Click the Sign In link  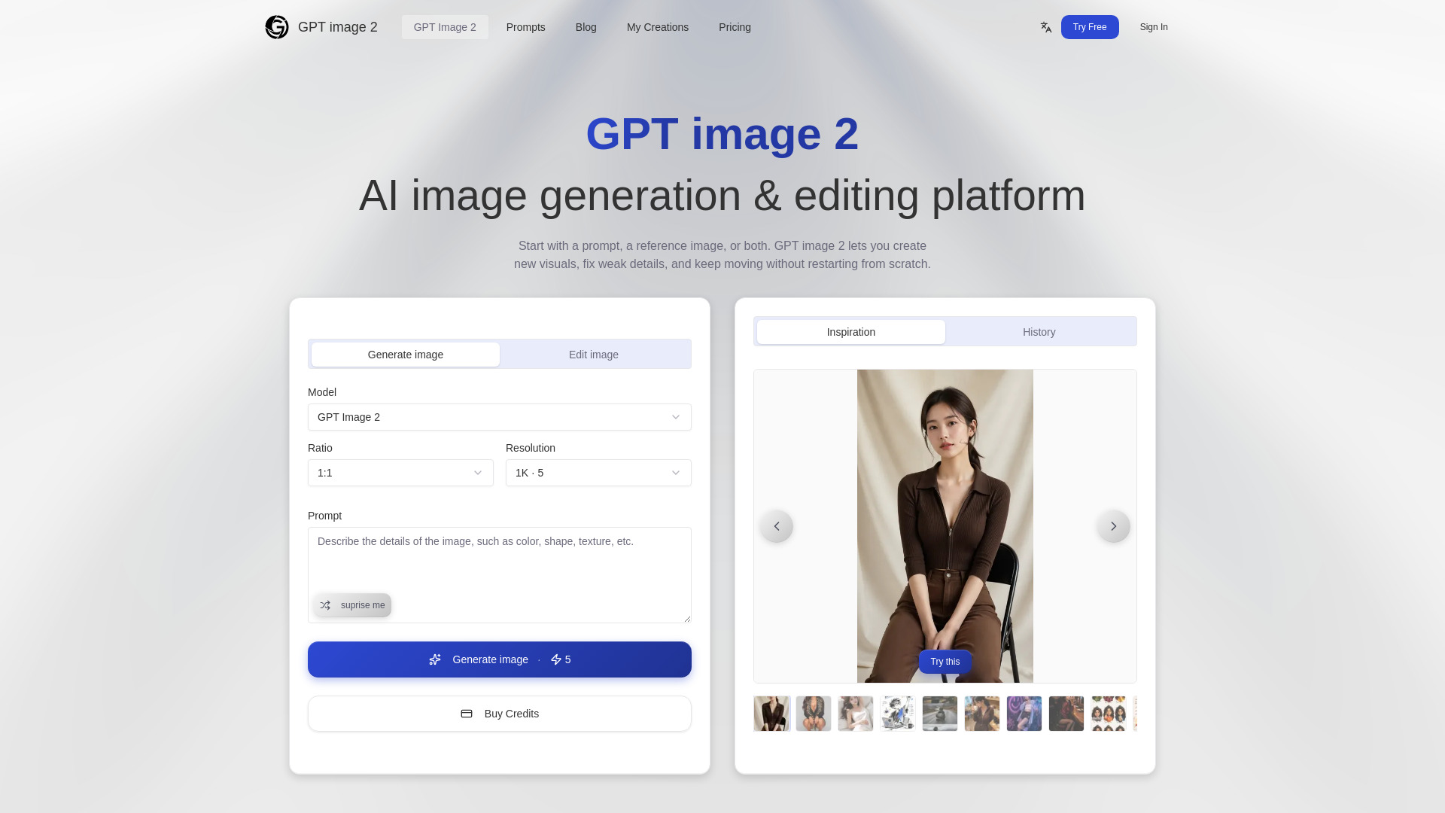click(1153, 27)
